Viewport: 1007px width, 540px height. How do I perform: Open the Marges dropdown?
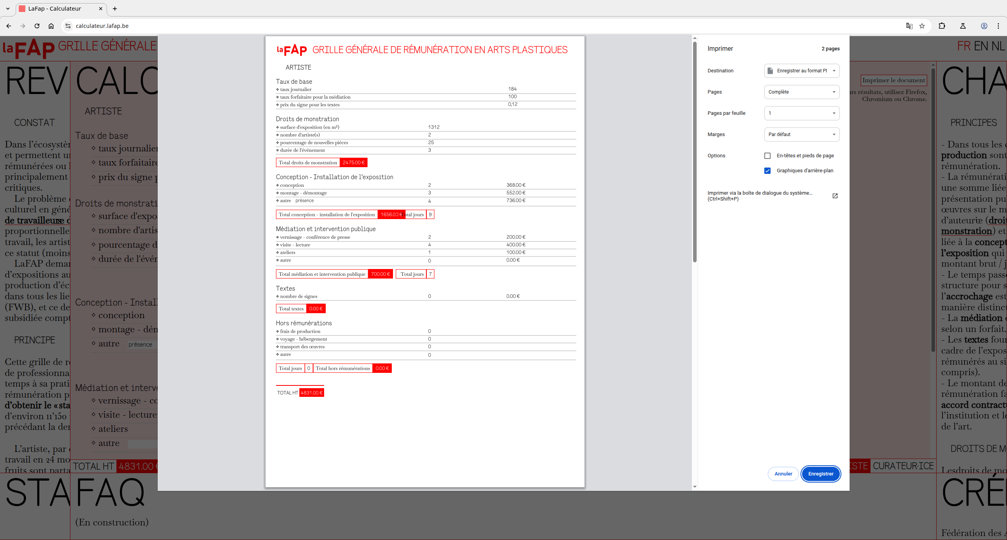[802, 135]
